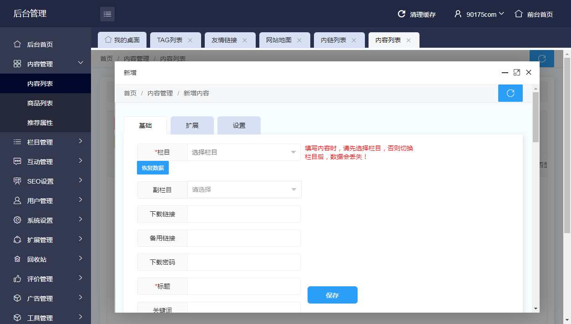The width and height of the screenshot is (571, 324).
Task: Click the 系统设置 gear icon
Action: (17, 220)
